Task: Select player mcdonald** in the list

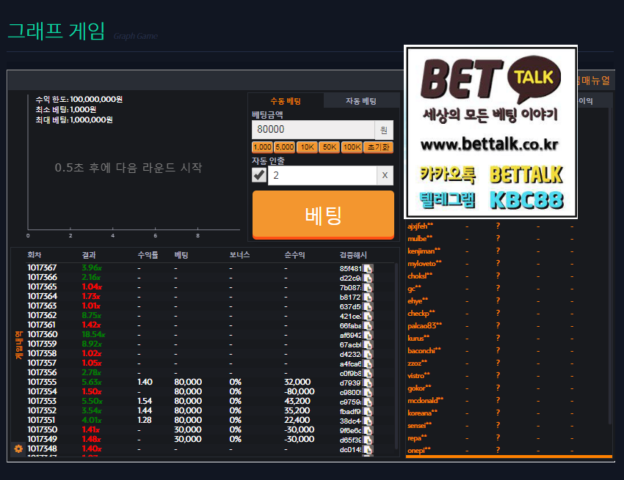Action: (425, 401)
